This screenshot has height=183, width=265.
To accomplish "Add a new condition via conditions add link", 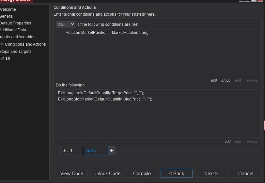I will 214,80.
